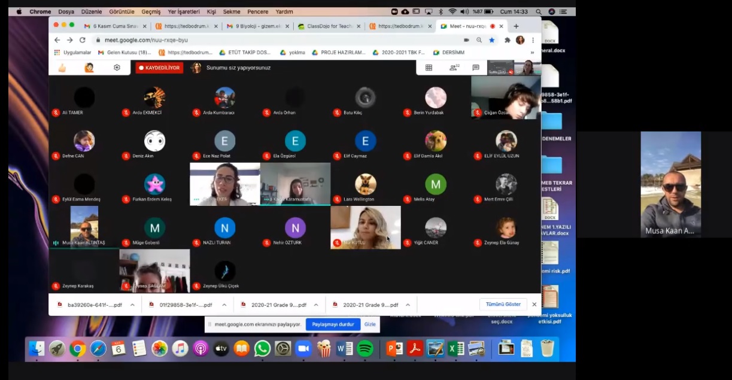
Task: Open Spotify from the Dock
Action: (x=365, y=349)
